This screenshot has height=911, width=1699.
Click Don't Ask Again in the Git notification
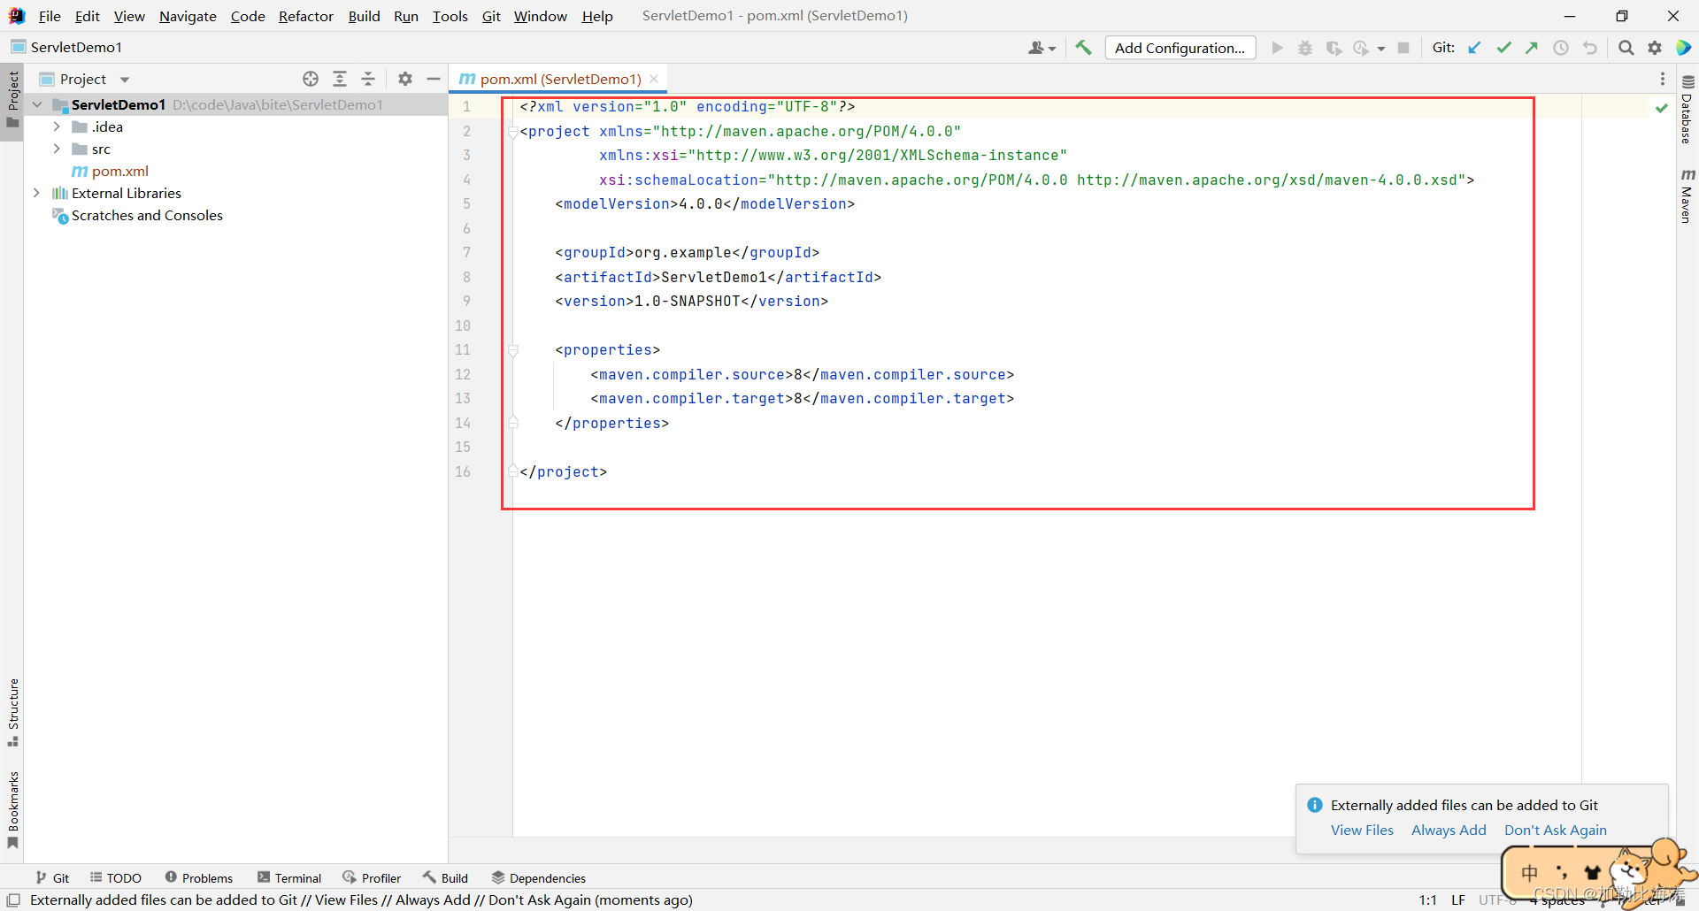pyautogui.click(x=1556, y=830)
